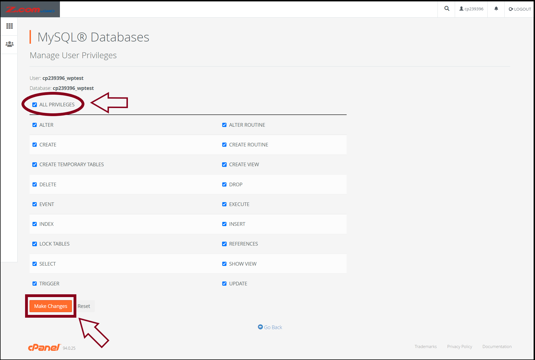The image size is (535, 360).
Task: Open the home grid icon in sidebar
Action: point(9,26)
